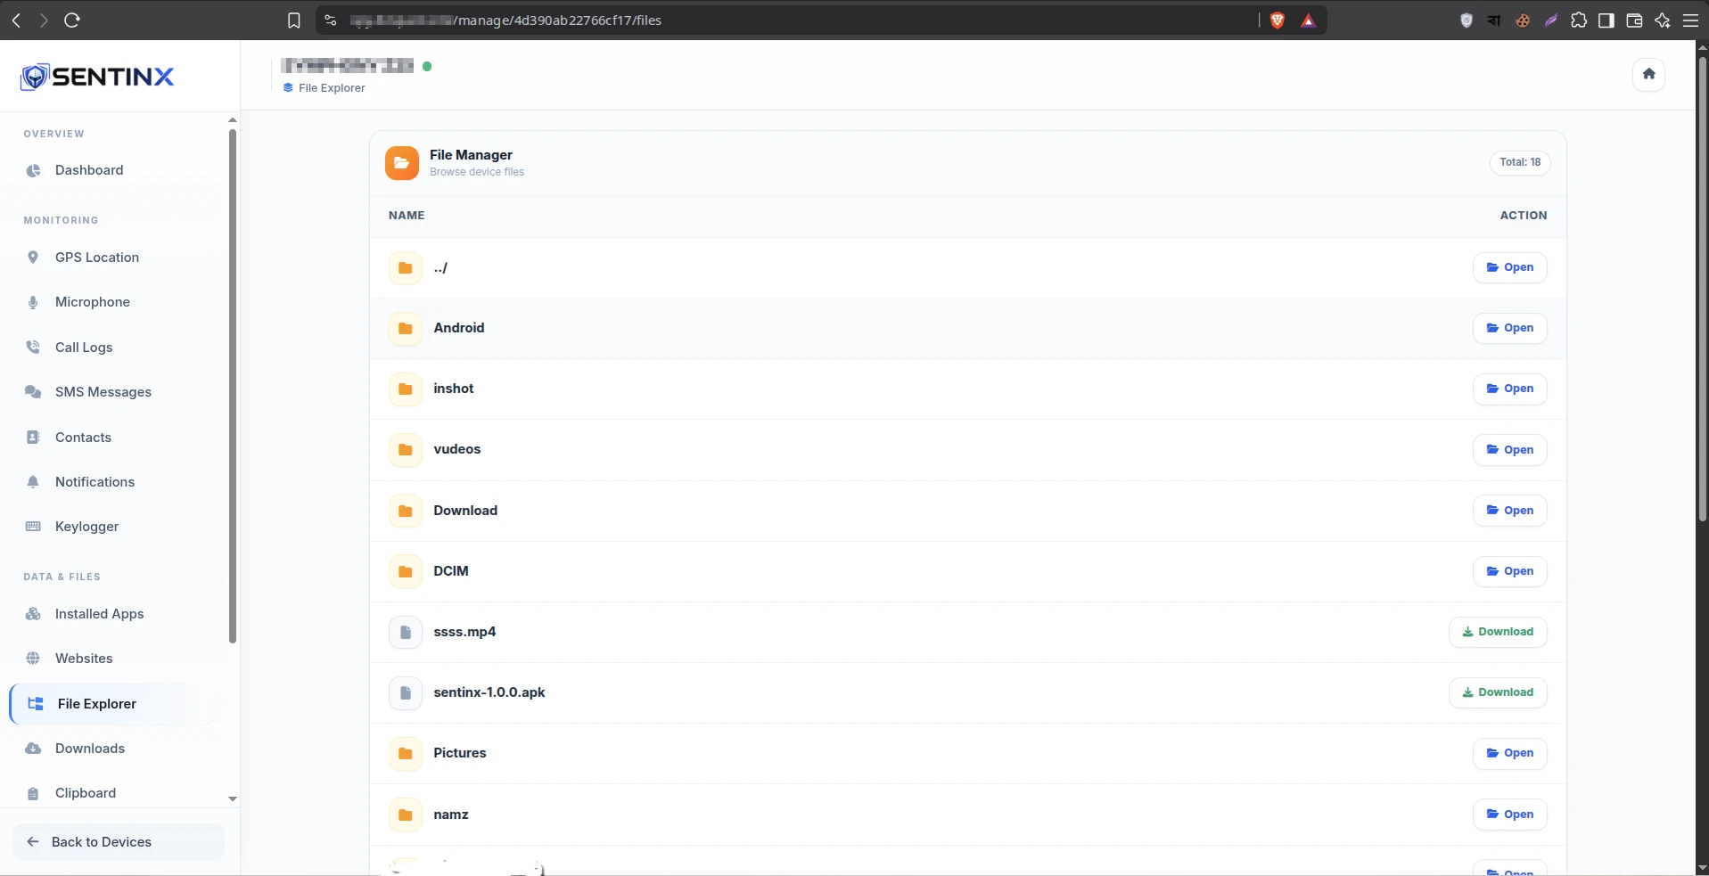Click the browser address bar URL
1709x876 pixels.
[505, 20]
